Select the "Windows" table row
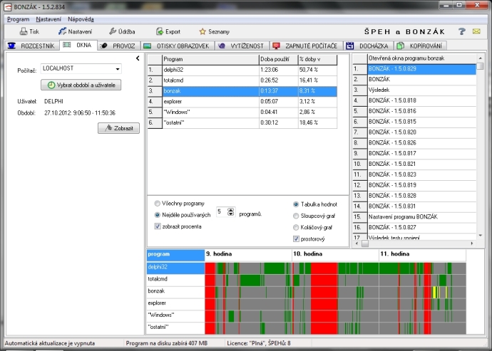The height and width of the screenshot is (351, 492). [242, 112]
